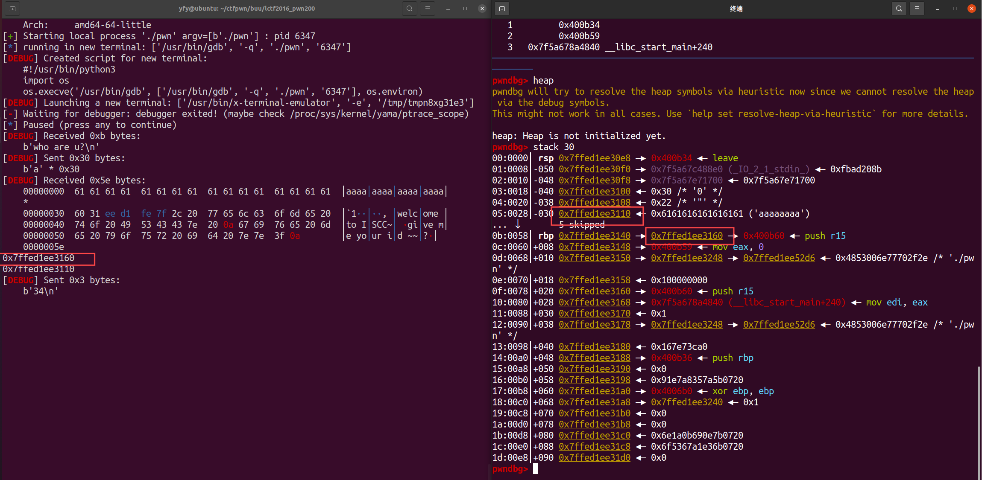Click stack address 0x7ffed1ee30f0
982x480 pixels.
pos(595,169)
